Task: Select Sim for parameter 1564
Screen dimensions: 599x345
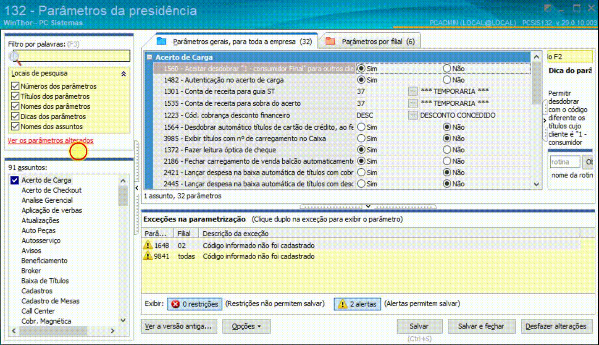Action: (x=361, y=127)
